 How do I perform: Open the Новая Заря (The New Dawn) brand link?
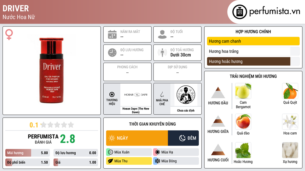tap(136, 110)
